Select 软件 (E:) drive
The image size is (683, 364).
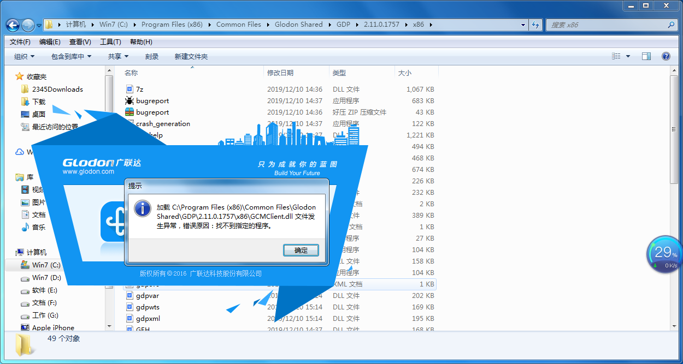point(44,290)
